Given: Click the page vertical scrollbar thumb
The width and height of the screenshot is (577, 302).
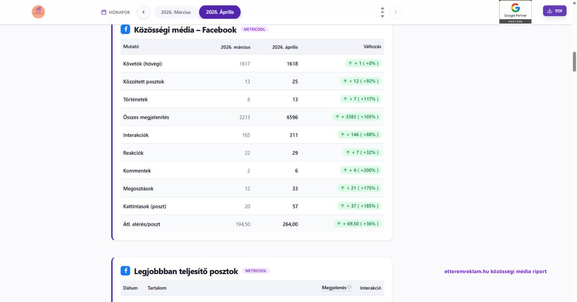Looking at the screenshot, I should click(574, 62).
